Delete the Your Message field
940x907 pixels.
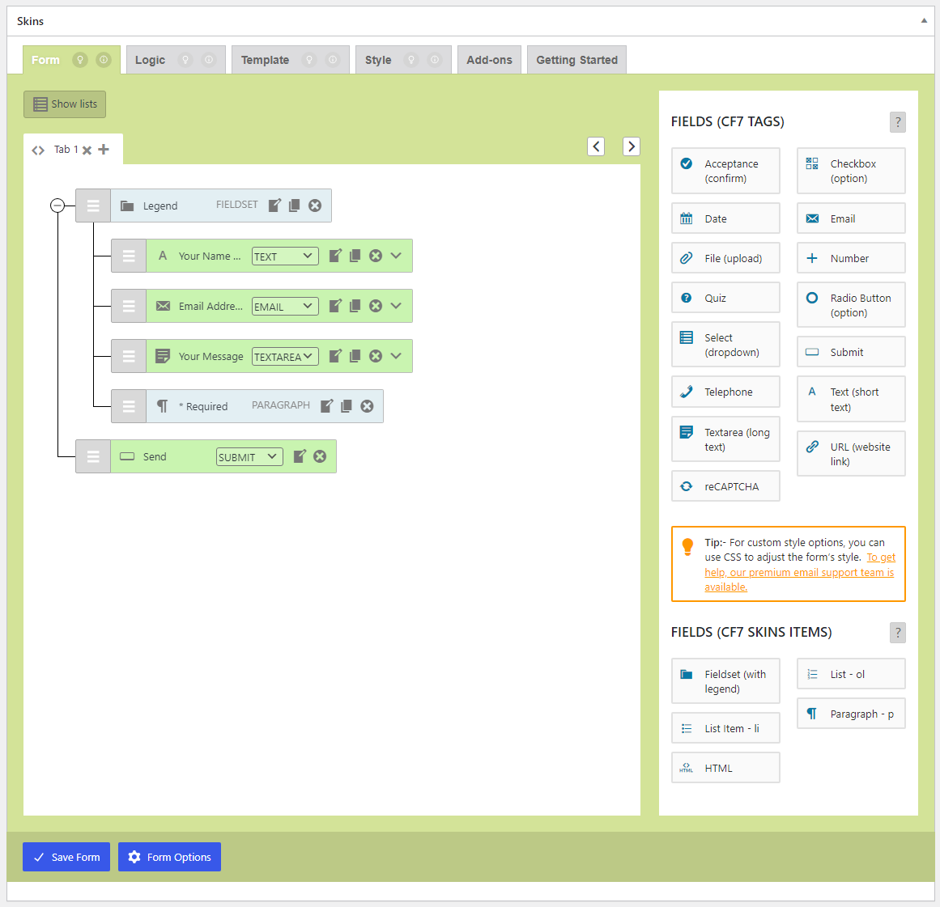coord(376,356)
